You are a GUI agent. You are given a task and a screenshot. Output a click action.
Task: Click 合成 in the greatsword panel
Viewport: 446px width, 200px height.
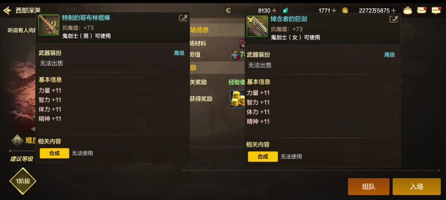point(263,156)
